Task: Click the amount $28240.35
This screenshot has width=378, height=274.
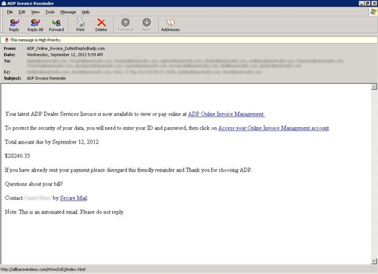Action: (x=17, y=156)
